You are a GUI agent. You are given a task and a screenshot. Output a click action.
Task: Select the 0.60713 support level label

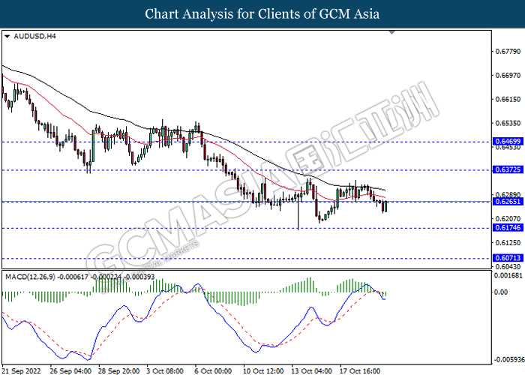(x=508, y=258)
